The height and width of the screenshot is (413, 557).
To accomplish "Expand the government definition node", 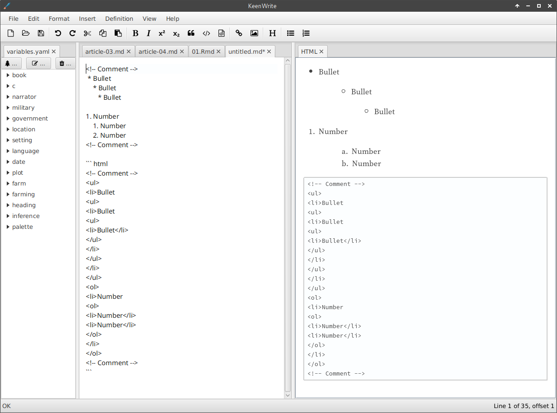I will [x=8, y=118].
